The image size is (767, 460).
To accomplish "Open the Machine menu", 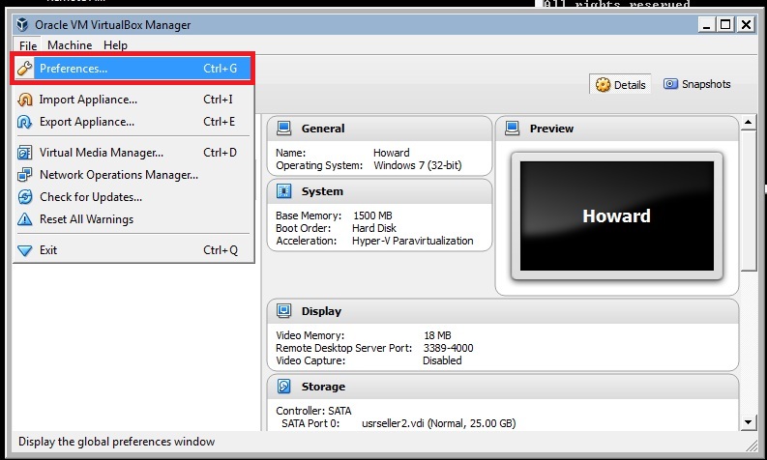I will tap(70, 45).
